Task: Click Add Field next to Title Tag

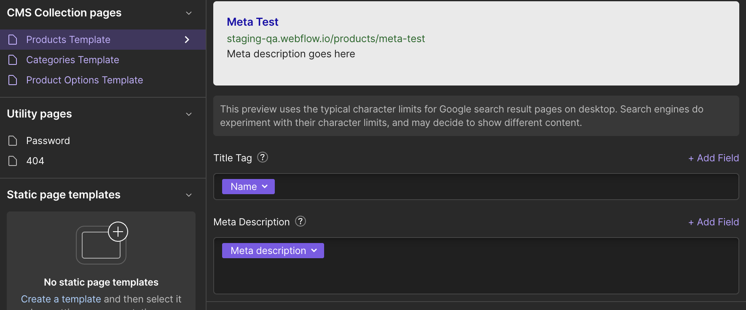Action: 714,158
